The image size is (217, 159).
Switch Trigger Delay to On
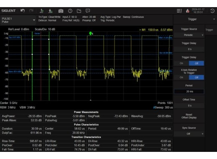[182, 63]
